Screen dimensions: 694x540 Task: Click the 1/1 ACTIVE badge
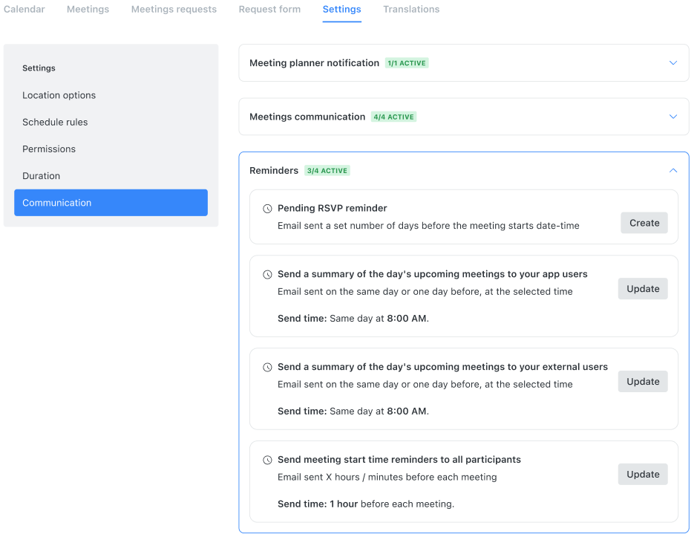coord(407,63)
